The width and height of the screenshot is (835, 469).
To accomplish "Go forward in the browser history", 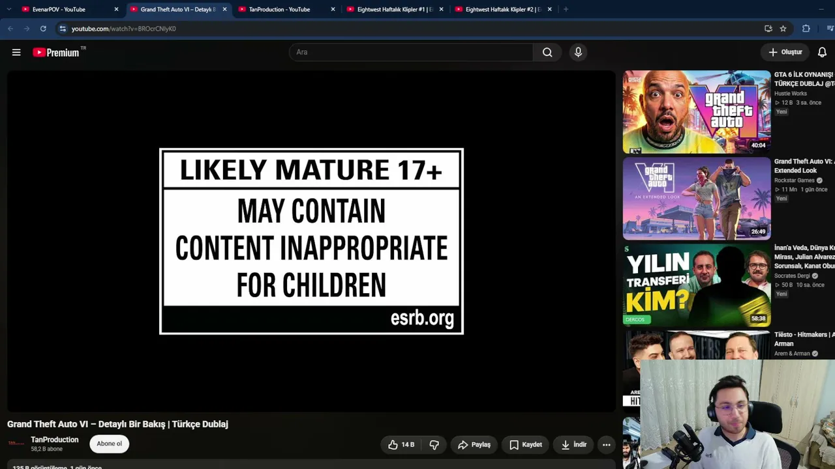I will pyautogui.click(x=27, y=29).
